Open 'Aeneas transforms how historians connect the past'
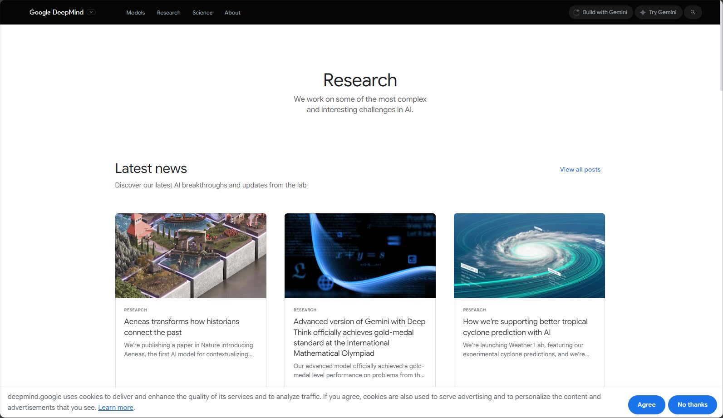Screen dimensions: 723x418 (x=182, y=327)
